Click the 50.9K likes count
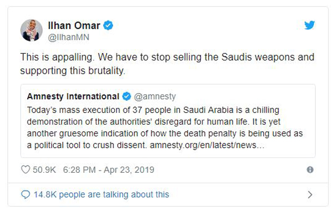 coord(44,170)
